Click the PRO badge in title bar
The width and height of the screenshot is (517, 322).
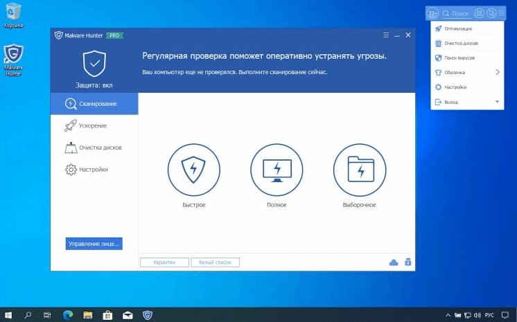coord(115,35)
